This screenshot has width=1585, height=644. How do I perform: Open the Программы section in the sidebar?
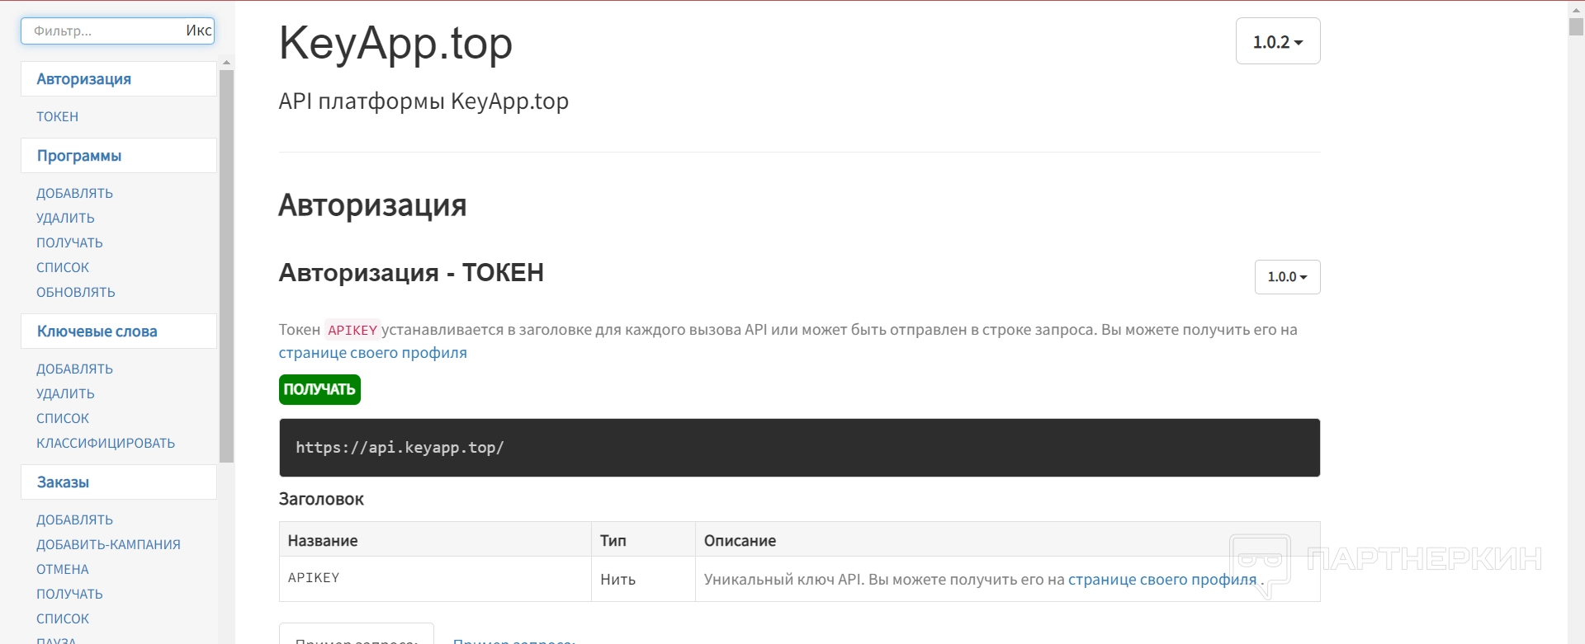click(x=119, y=156)
